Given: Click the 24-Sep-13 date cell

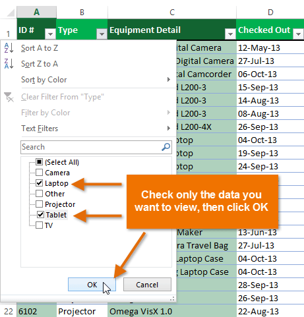Looking at the screenshot, I should (270, 166).
